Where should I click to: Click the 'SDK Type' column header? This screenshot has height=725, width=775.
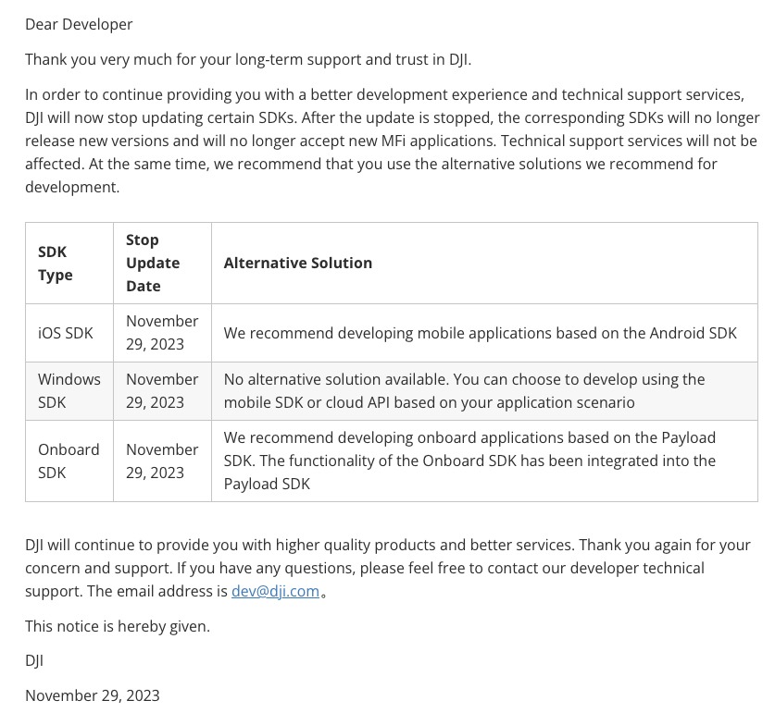(69, 263)
